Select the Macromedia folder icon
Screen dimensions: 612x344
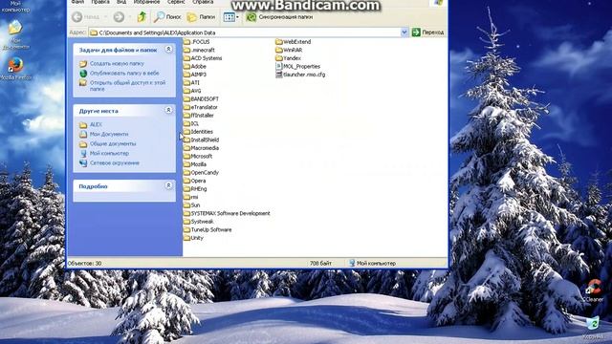click(x=187, y=148)
